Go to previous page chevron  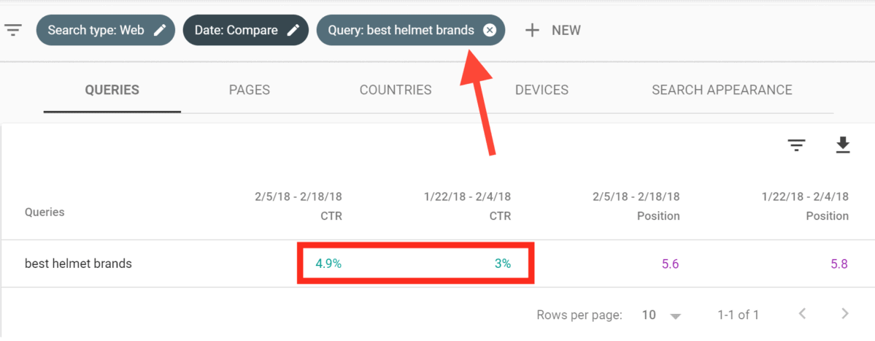click(803, 314)
